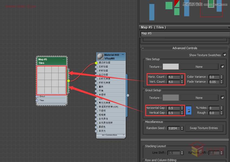Expand the mr Connection section plus sign
This screenshot has width=230, height=162.
[x=124, y=135]
